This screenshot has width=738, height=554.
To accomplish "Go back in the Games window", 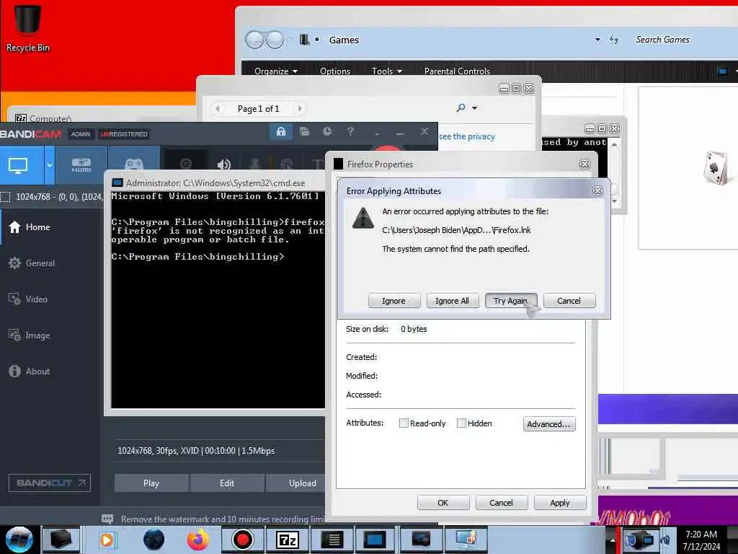I will coord(255,40).
